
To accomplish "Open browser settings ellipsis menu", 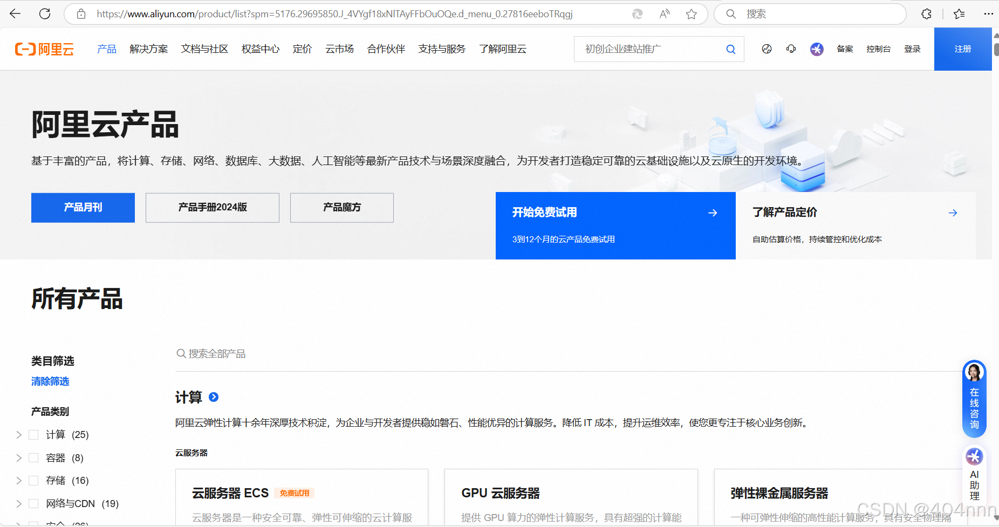I will [988, 14].
